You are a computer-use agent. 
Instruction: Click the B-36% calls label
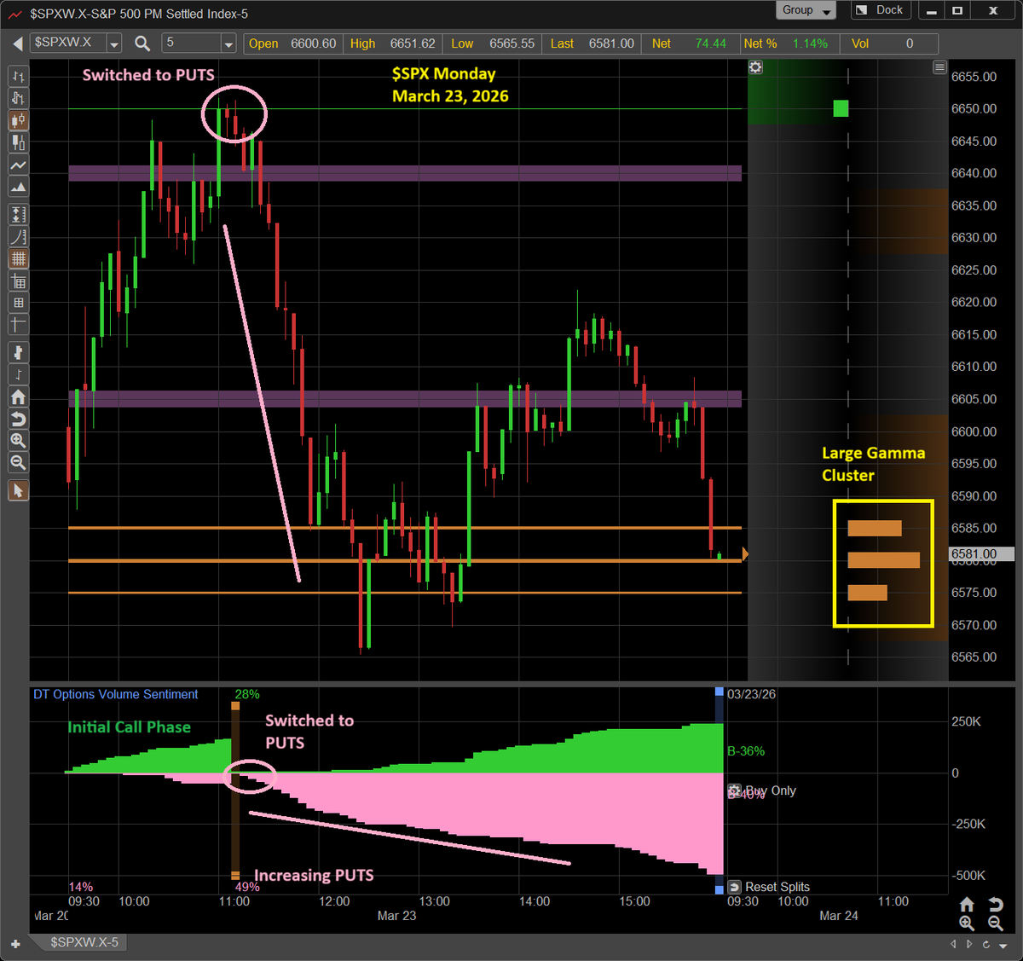746,751
